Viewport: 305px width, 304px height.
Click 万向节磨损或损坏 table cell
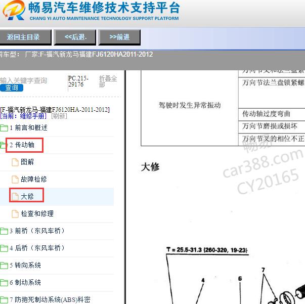(x=270, y=126)
